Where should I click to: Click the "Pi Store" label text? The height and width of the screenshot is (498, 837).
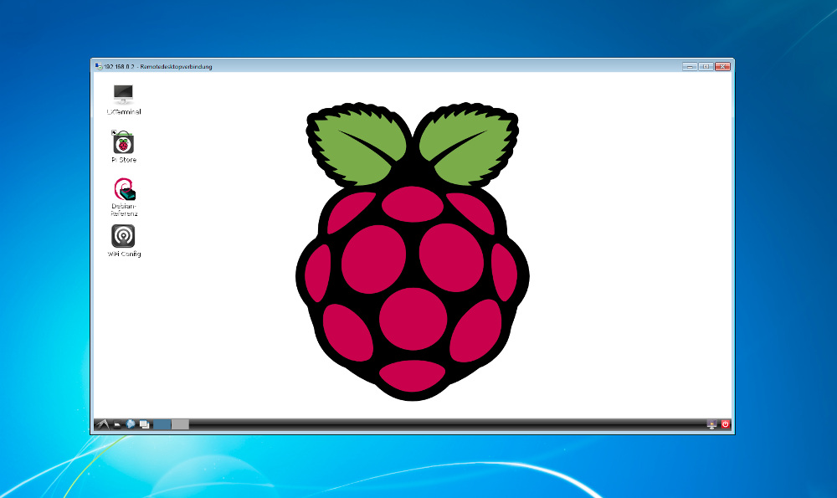tap(124, 160)
